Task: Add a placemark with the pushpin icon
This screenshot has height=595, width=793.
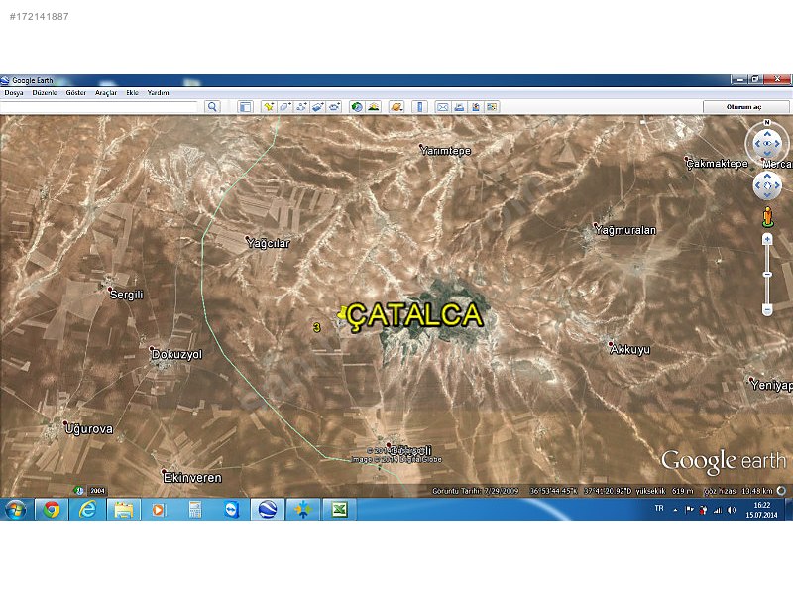Action: click(x=269, y=107)
